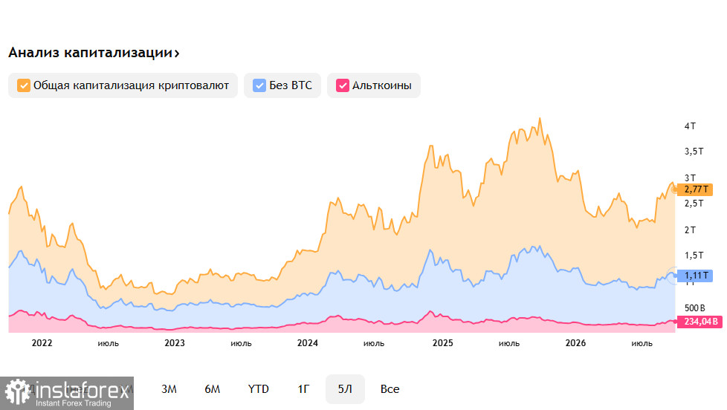Click the pink 234,04B value label
The image size is (727, 410).
(699, 322)
